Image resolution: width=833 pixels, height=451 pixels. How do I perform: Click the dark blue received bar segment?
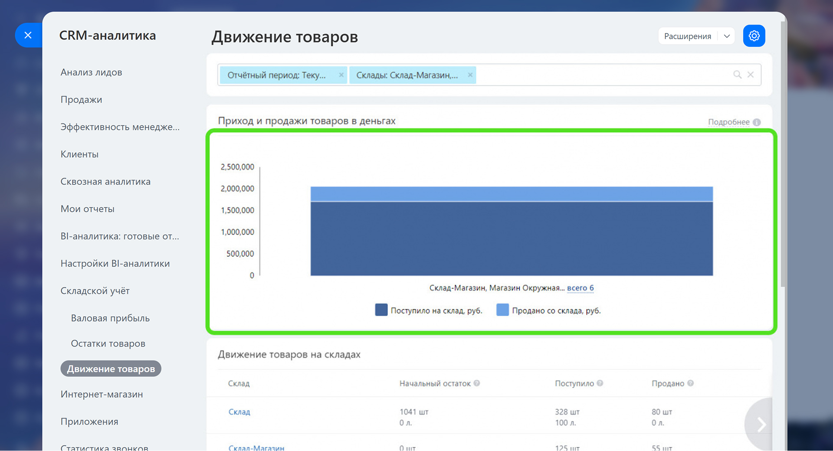tap(512, 239)
